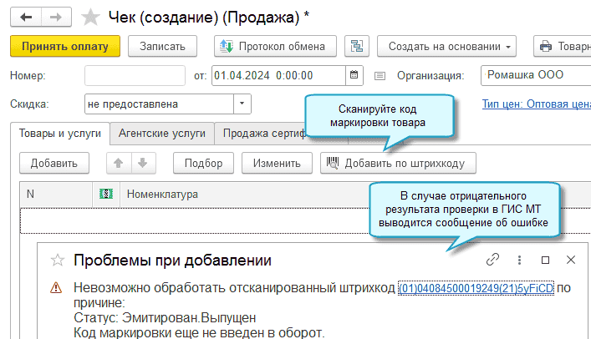Click into the Номер input field
591x339 pixels.
135,76
